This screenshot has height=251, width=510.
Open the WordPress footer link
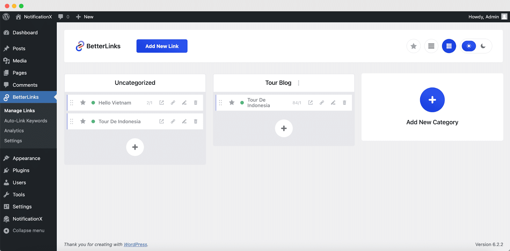pos(135,245)
